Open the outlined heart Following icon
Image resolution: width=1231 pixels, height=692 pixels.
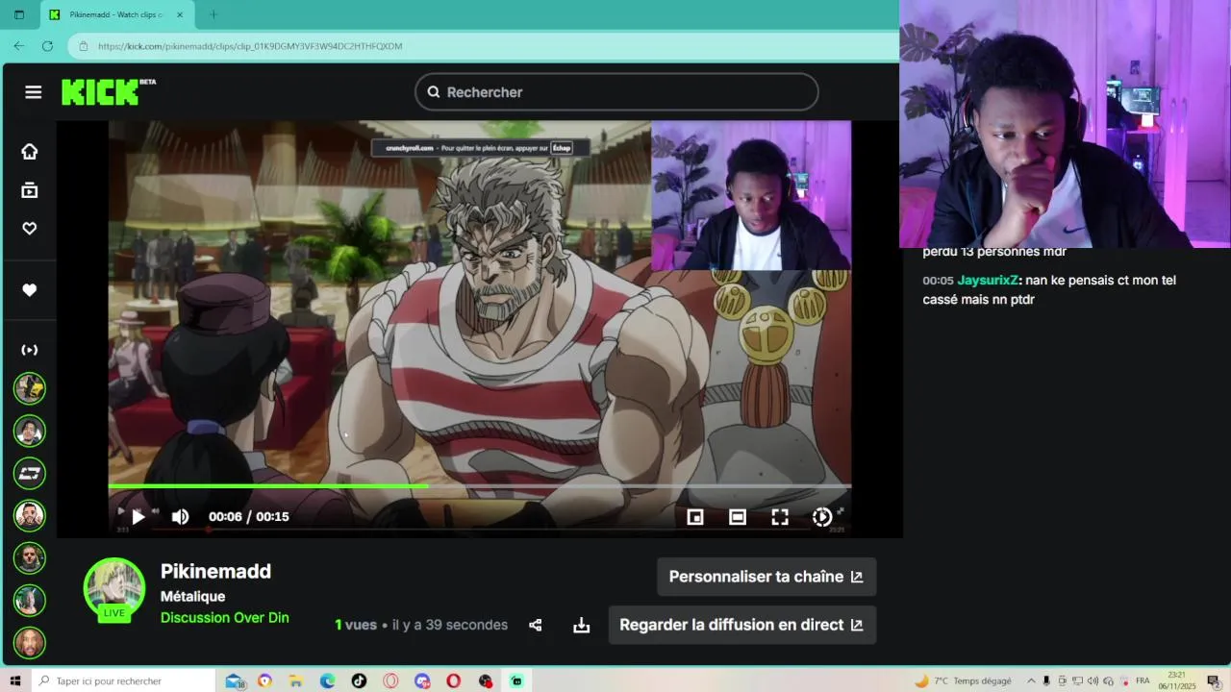30,229
